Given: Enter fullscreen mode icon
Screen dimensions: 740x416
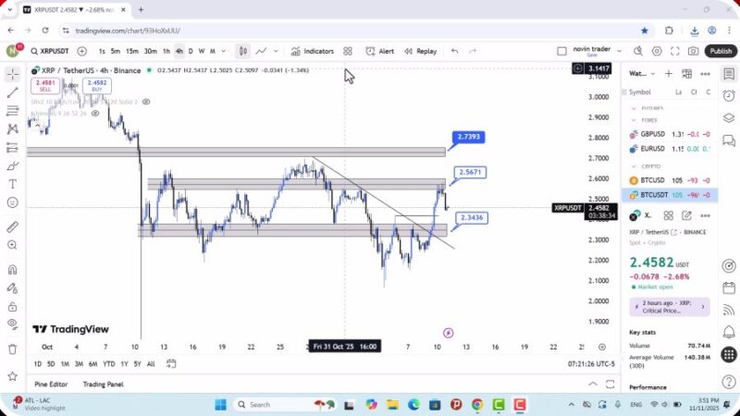Looking at the screenshot, I should (x=675, y=52).
